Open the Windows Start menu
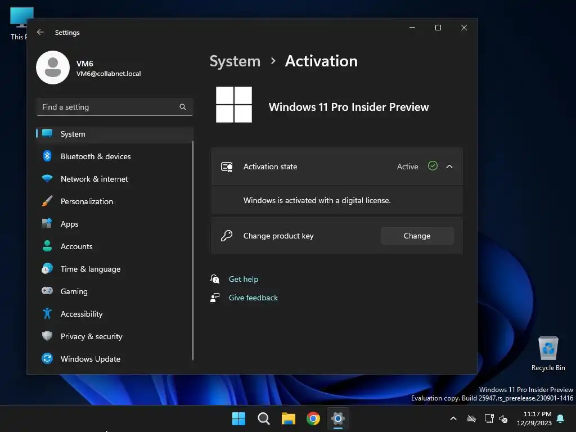 coord(238,418)
